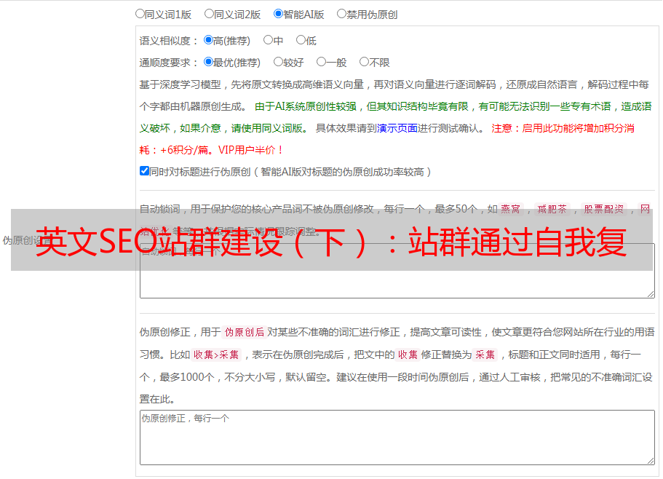Image resolution: width=663 pixels, height=479 pixels.
Task: Set 通顺度要求 to 较好
Action: (278, 62)
